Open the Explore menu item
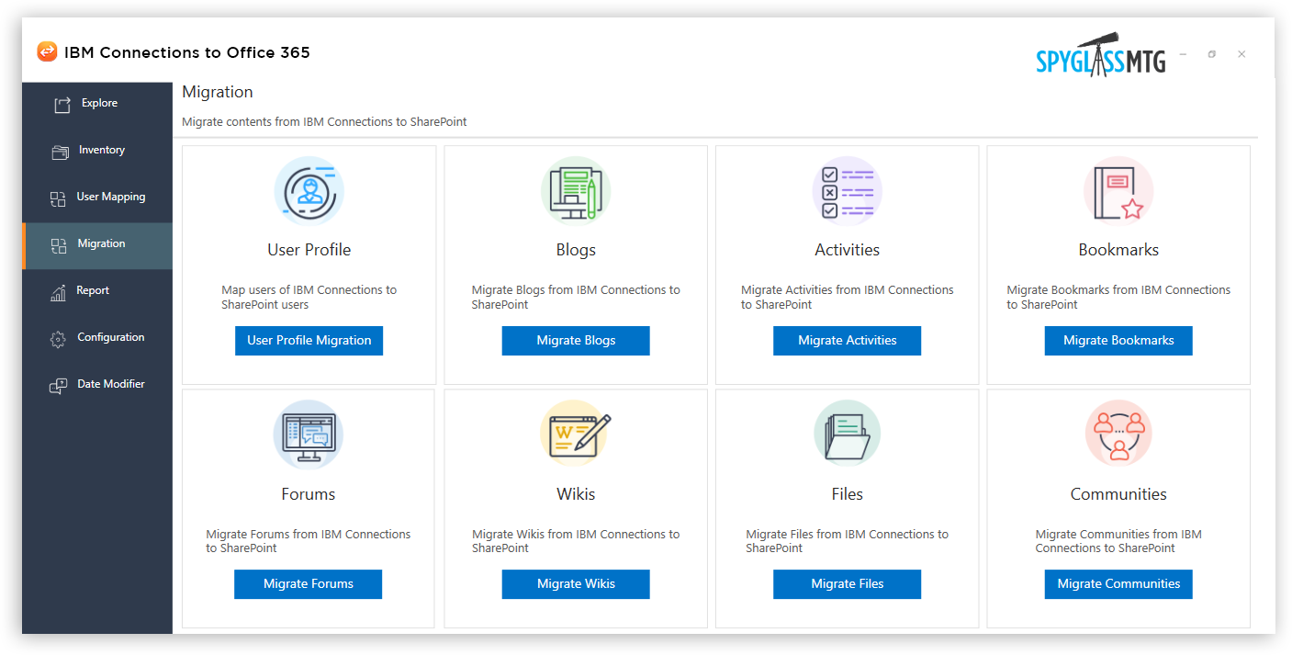 pyautogui.click(x=97, y=105)
